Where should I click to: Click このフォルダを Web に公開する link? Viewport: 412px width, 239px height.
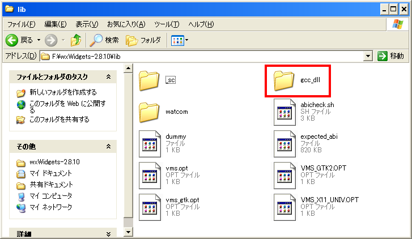tap(67, 106)
